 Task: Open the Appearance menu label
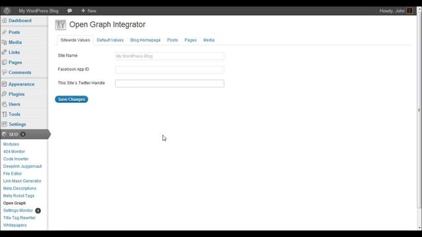click(x=22, y=84)
